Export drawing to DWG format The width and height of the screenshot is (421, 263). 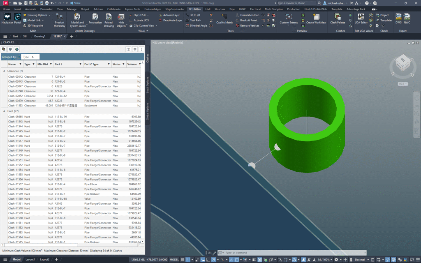point(398,18)
